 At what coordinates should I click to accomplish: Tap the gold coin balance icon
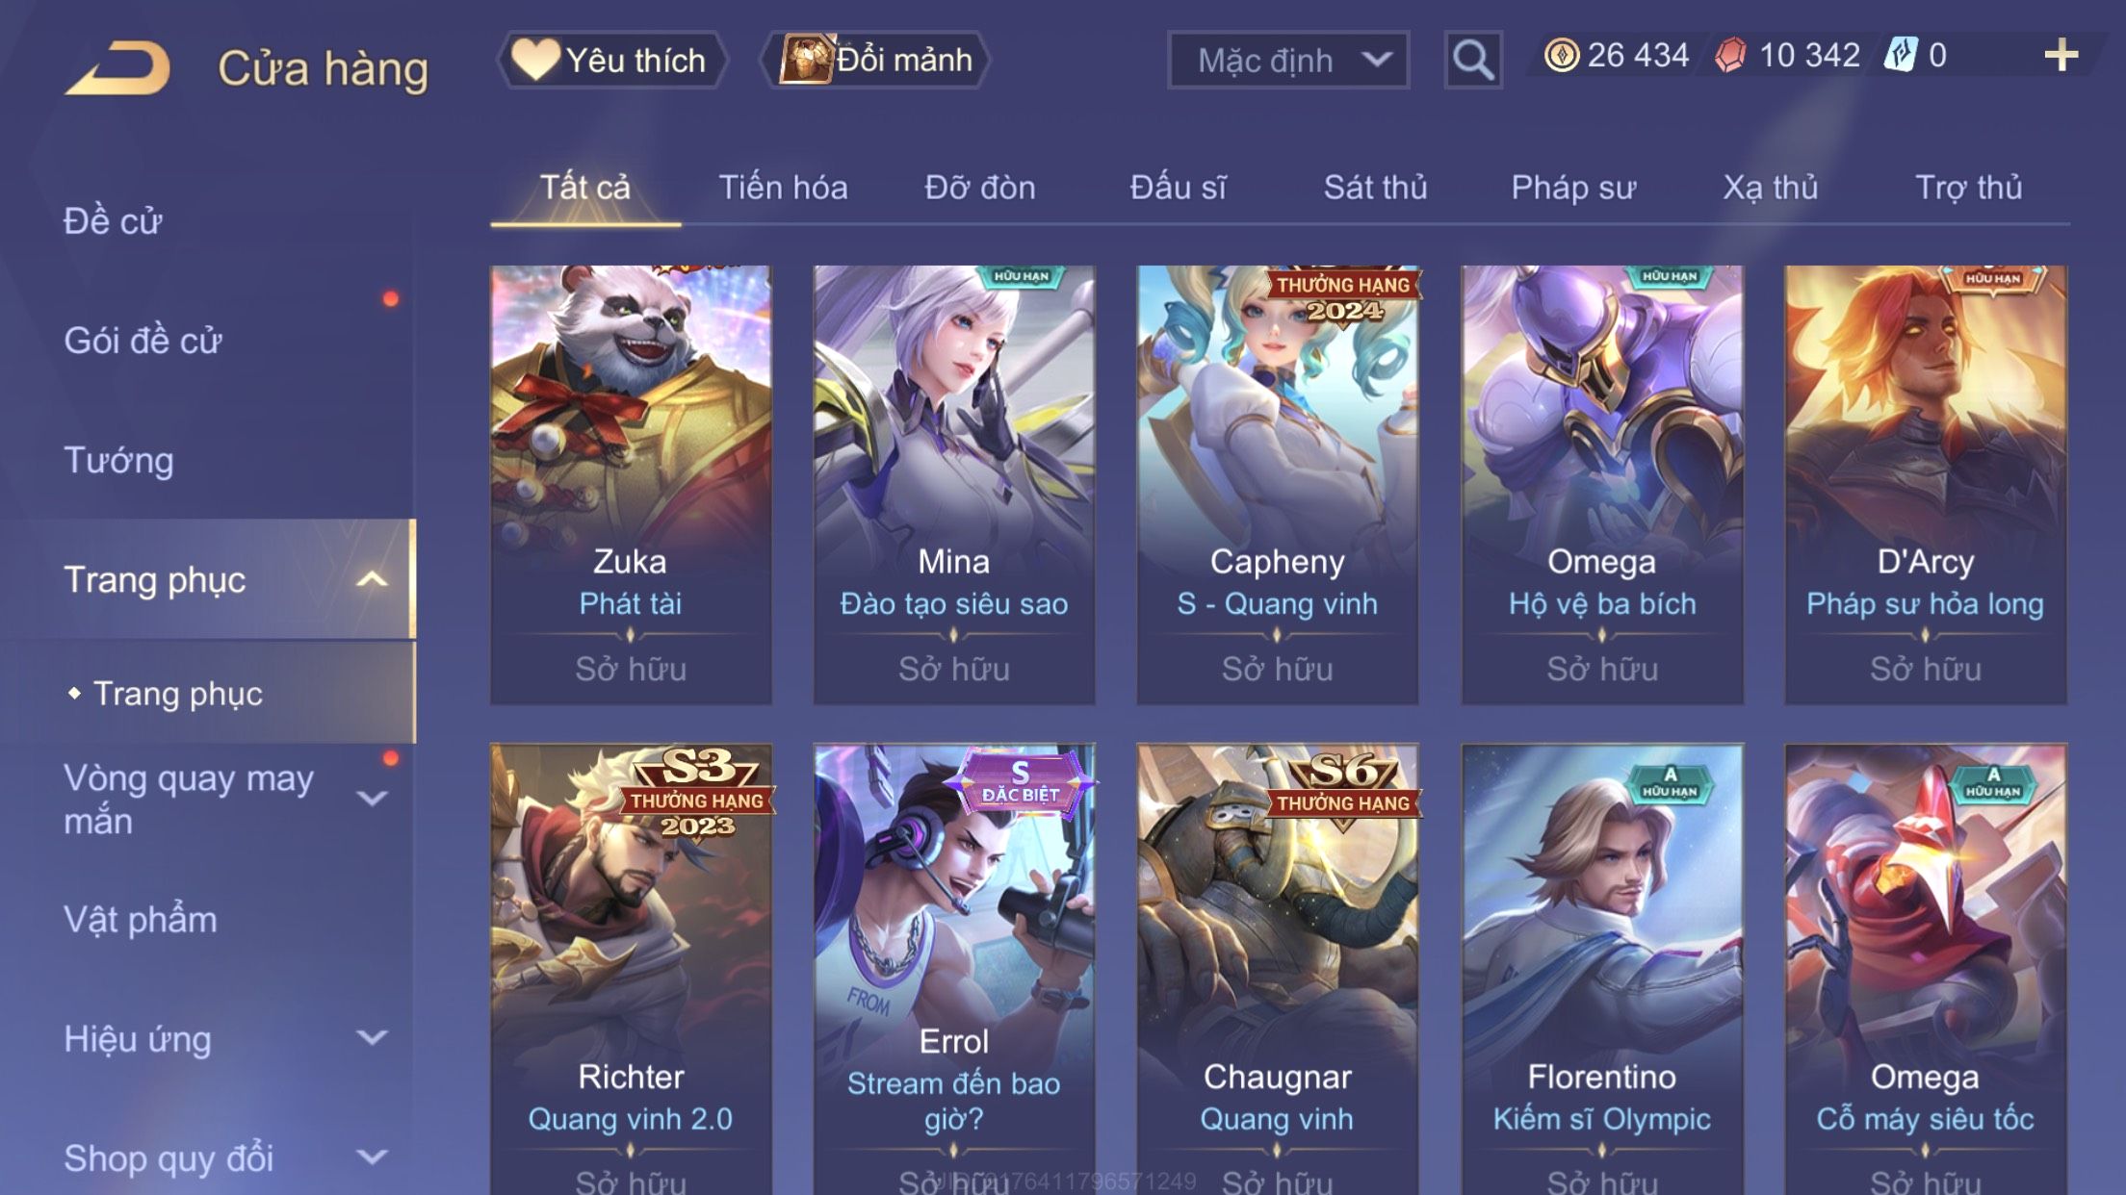click(1561, 56)
